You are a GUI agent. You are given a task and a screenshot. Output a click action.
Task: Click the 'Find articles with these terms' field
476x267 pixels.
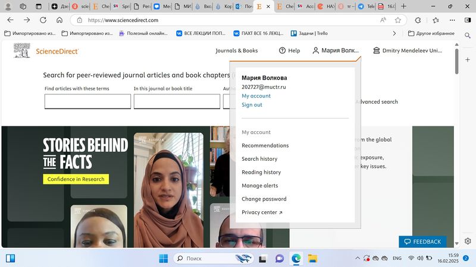(x=87, y=101)
